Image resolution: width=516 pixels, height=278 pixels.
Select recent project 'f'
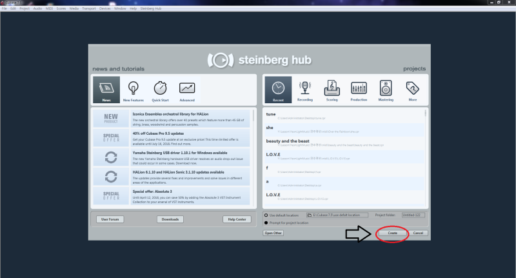click(344, 170)
